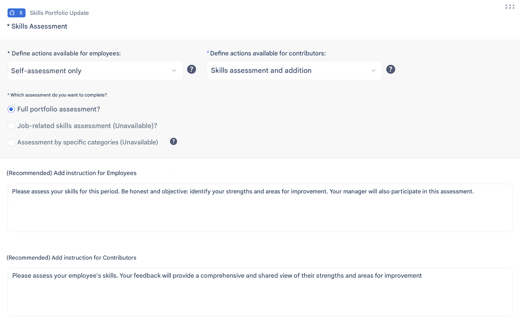This screenshot has width=520, height=327.
Task: Click the Which assessment to complete question label
Action: click(59, 95)
